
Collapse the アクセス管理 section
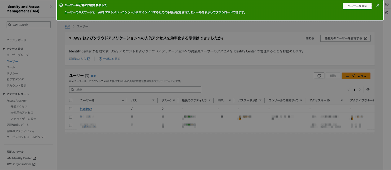pos(4,49)
